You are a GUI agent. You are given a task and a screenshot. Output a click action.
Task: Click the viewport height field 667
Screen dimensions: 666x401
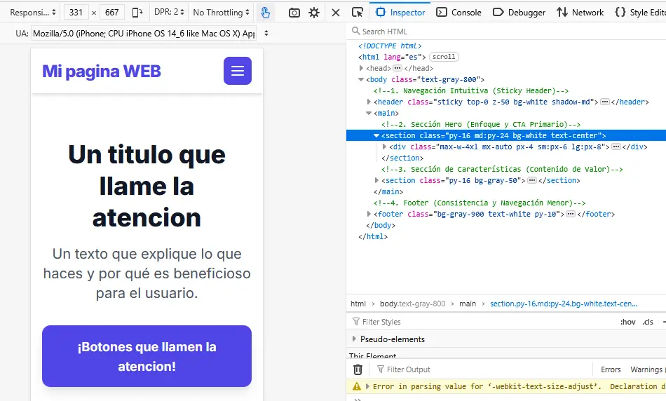click(x=112, y=13)
